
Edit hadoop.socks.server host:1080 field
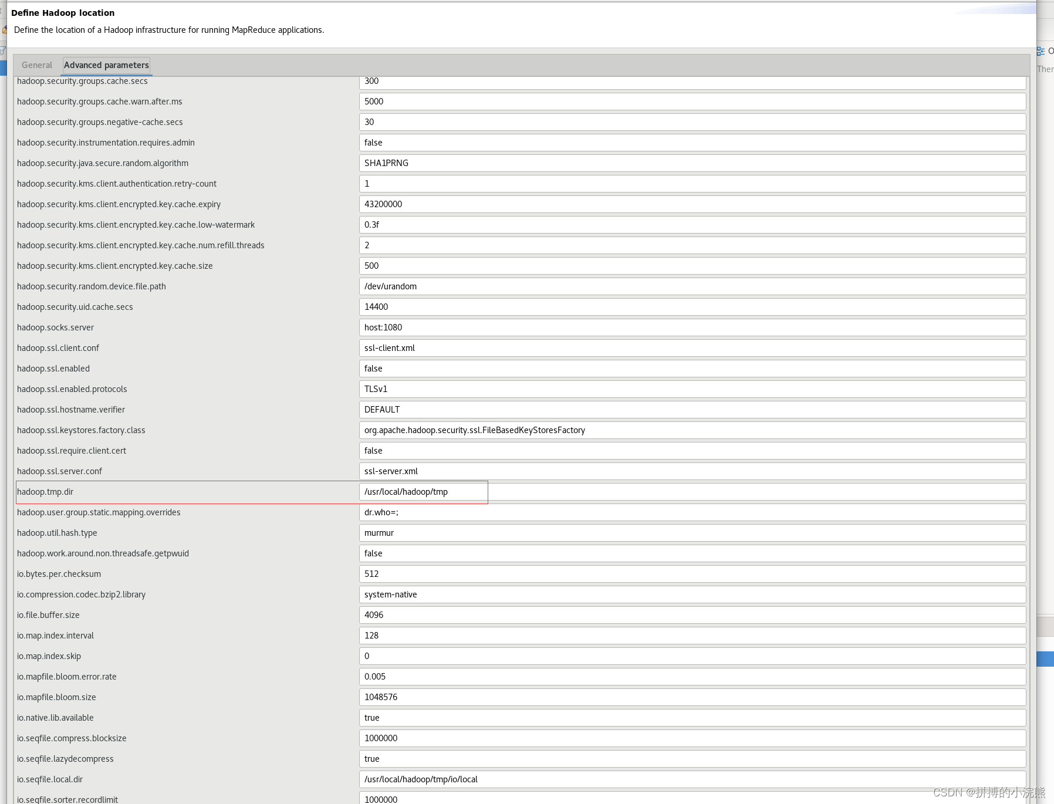pos(692,327)
